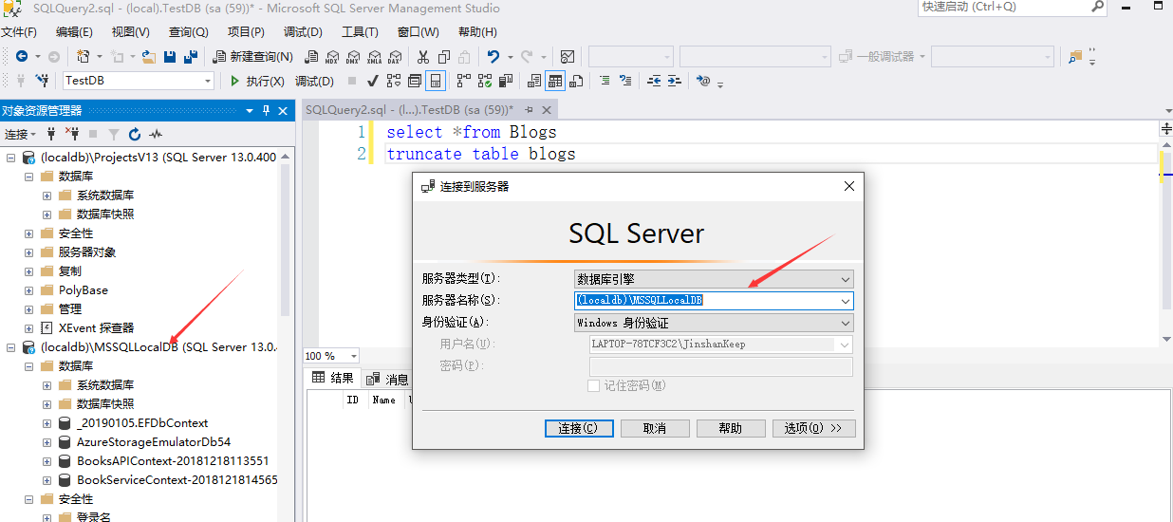Click the cut scissors icon
The height and width of the screenshot is (522, 1173).
point(422,57)
